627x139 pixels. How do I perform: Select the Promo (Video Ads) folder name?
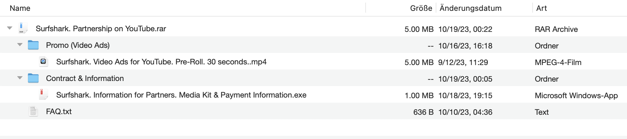pos(78,45)
